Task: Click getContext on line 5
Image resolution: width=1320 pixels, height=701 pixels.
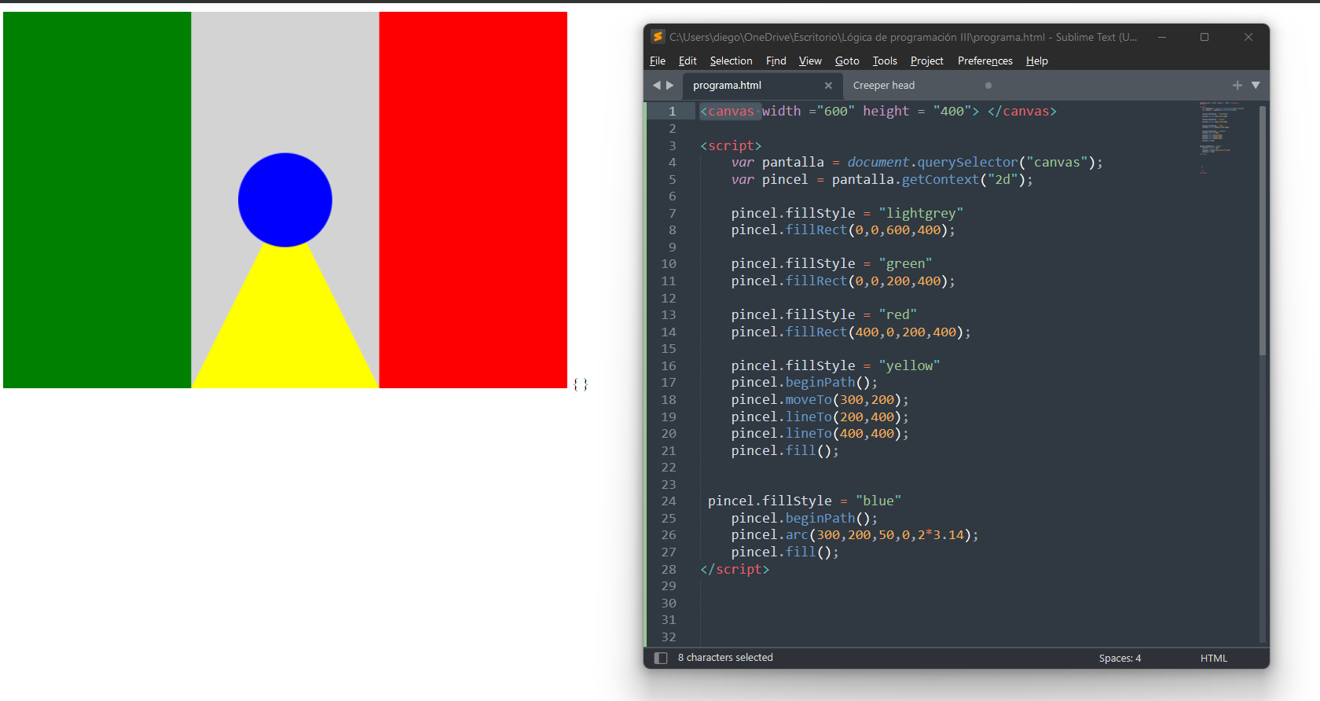Action: pos(940,180)
